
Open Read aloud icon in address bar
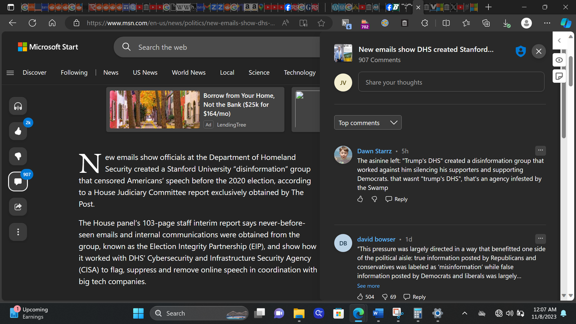[x=285, y=23]
